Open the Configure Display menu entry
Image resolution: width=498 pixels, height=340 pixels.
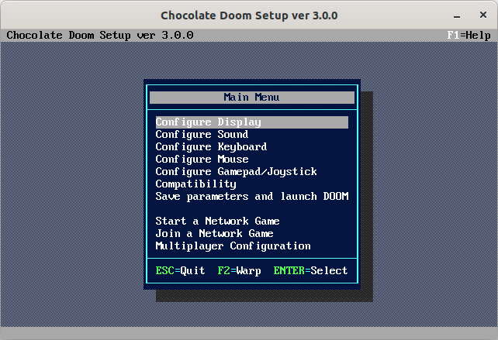tap(252, 122)
